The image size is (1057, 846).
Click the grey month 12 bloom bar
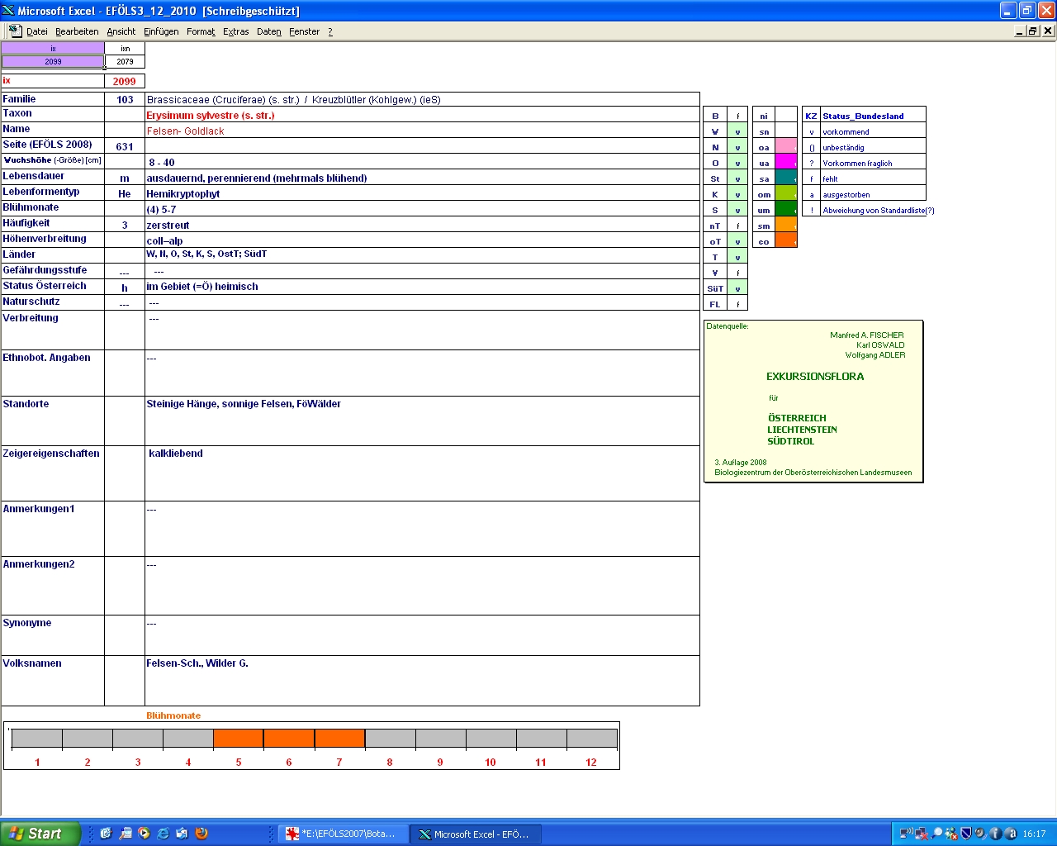tap(592, 739)
